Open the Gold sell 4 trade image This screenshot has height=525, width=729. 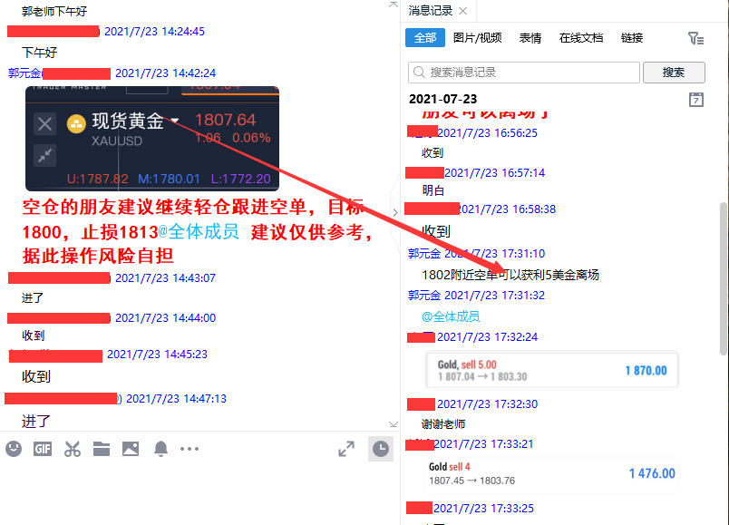point(552,473)
